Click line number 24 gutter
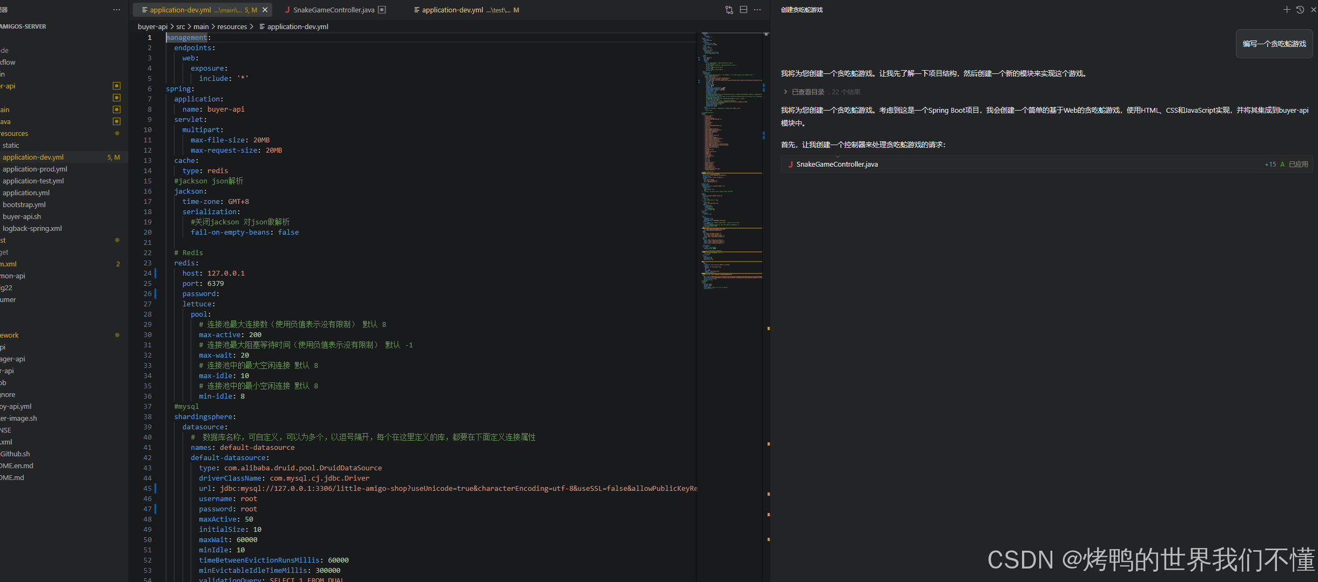 (x=147, y=273)
